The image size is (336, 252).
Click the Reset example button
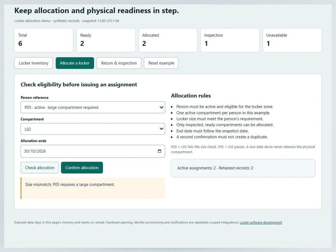click(161, 63)
